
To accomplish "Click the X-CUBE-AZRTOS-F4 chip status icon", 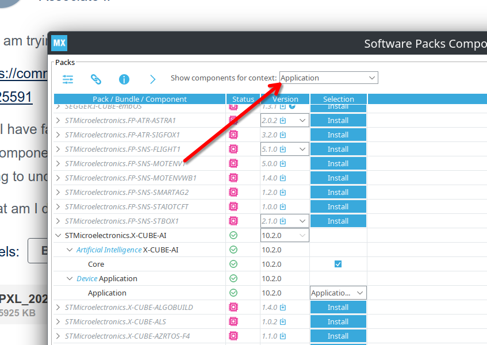I will 233,336.
